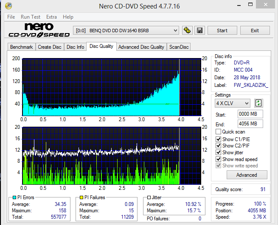Click the white Jitter legend swatch
The height and width of the screenshot is (225, 278).
point(149,197)
